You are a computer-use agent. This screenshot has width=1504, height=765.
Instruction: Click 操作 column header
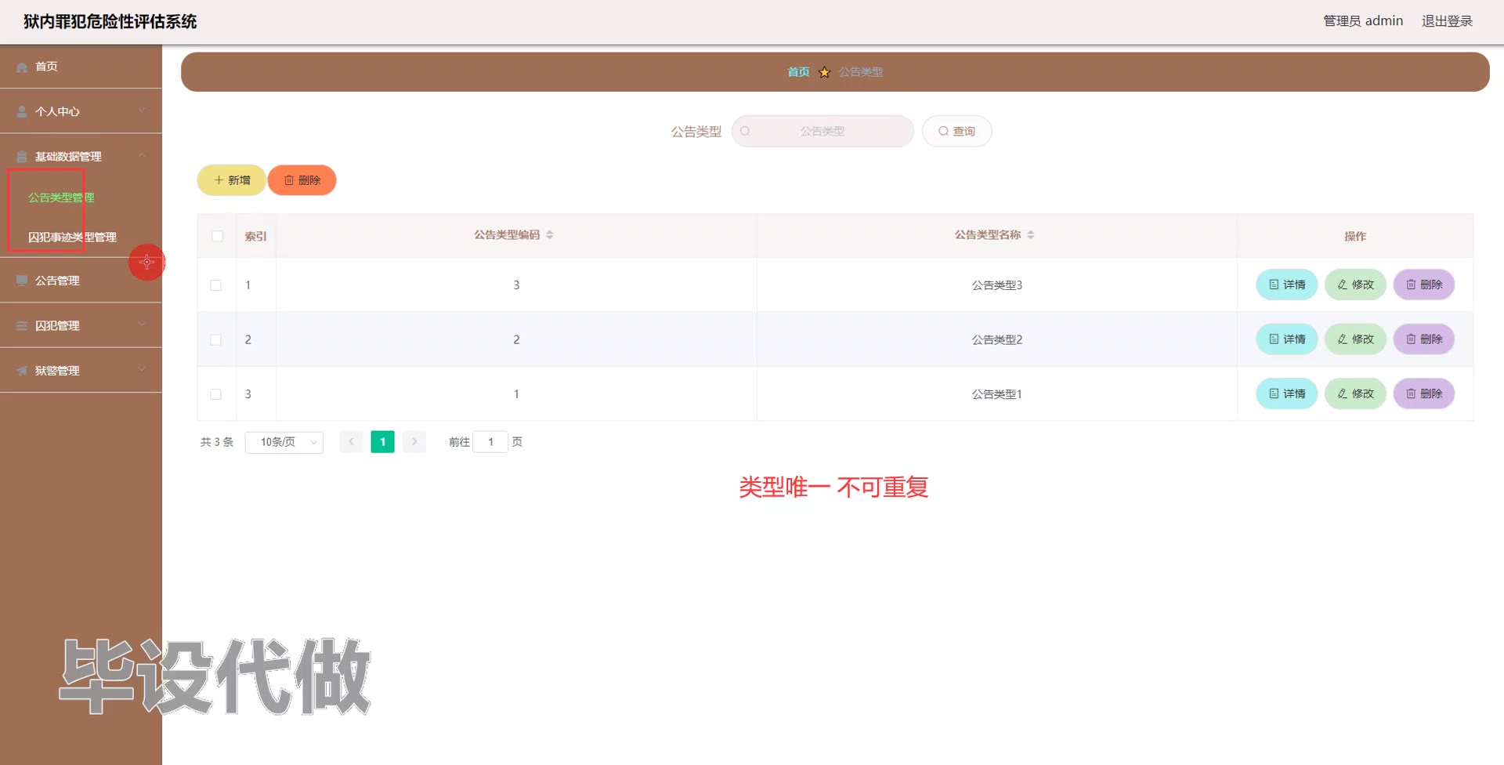pos(1355,236)
